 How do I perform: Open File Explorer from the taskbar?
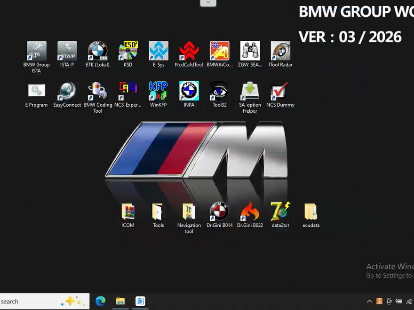click(120, 302)
